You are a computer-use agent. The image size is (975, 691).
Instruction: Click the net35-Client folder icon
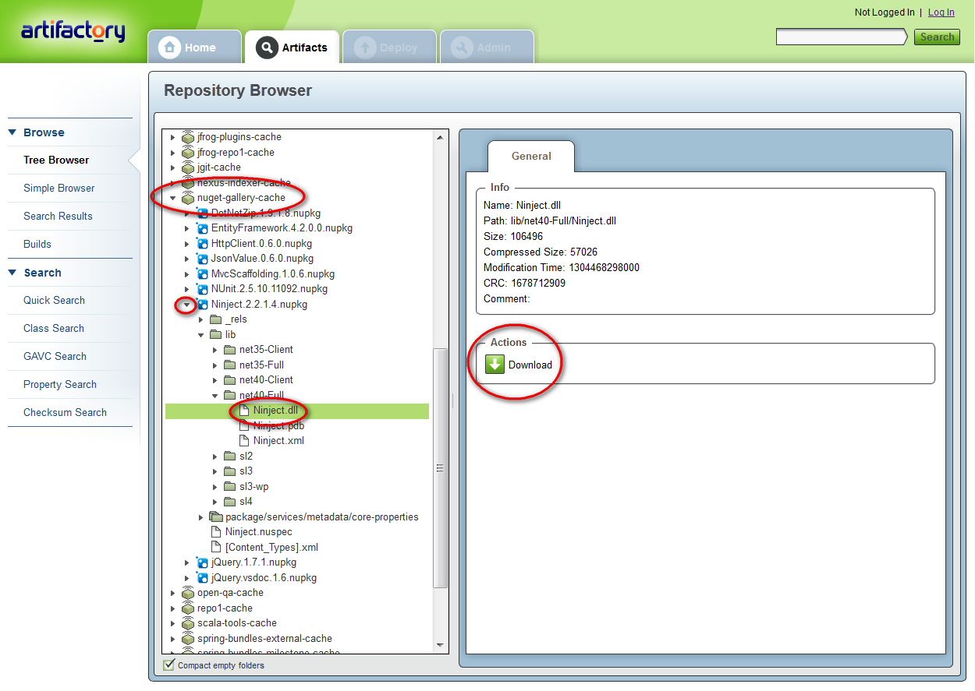tap(229, 350)
